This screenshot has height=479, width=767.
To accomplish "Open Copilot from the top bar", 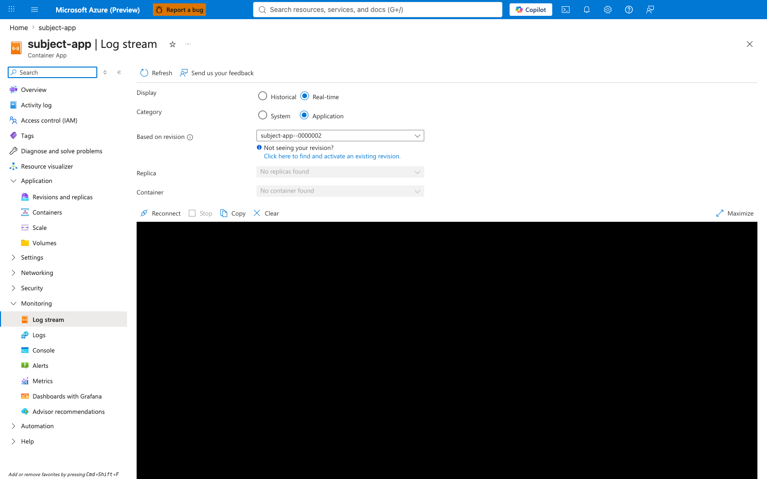I will (531, 10).
